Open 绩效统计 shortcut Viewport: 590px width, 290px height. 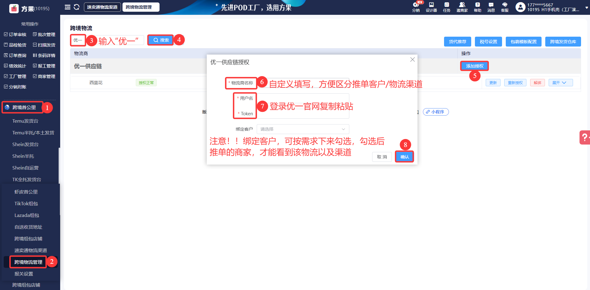(15, 66)
